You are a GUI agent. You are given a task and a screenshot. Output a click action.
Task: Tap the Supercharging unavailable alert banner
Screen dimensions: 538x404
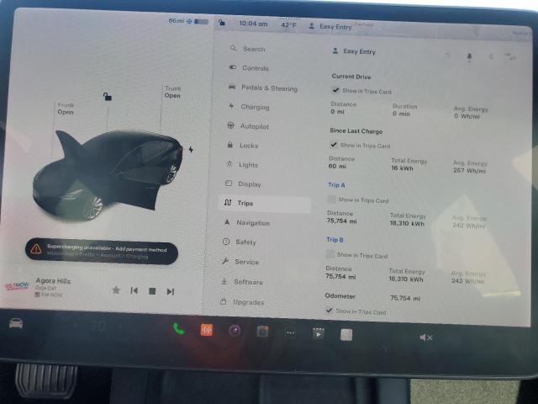[x=102, y=251]
